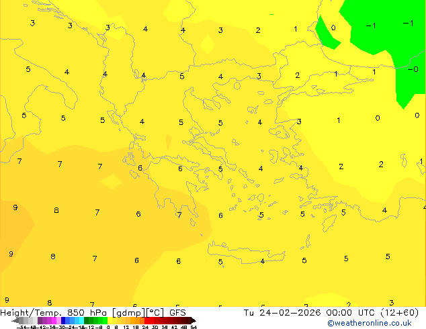This screenshot has height=329, width=426.
Task: Click the '-0' temperature value on the map
Action: click(x=413, y=69)
